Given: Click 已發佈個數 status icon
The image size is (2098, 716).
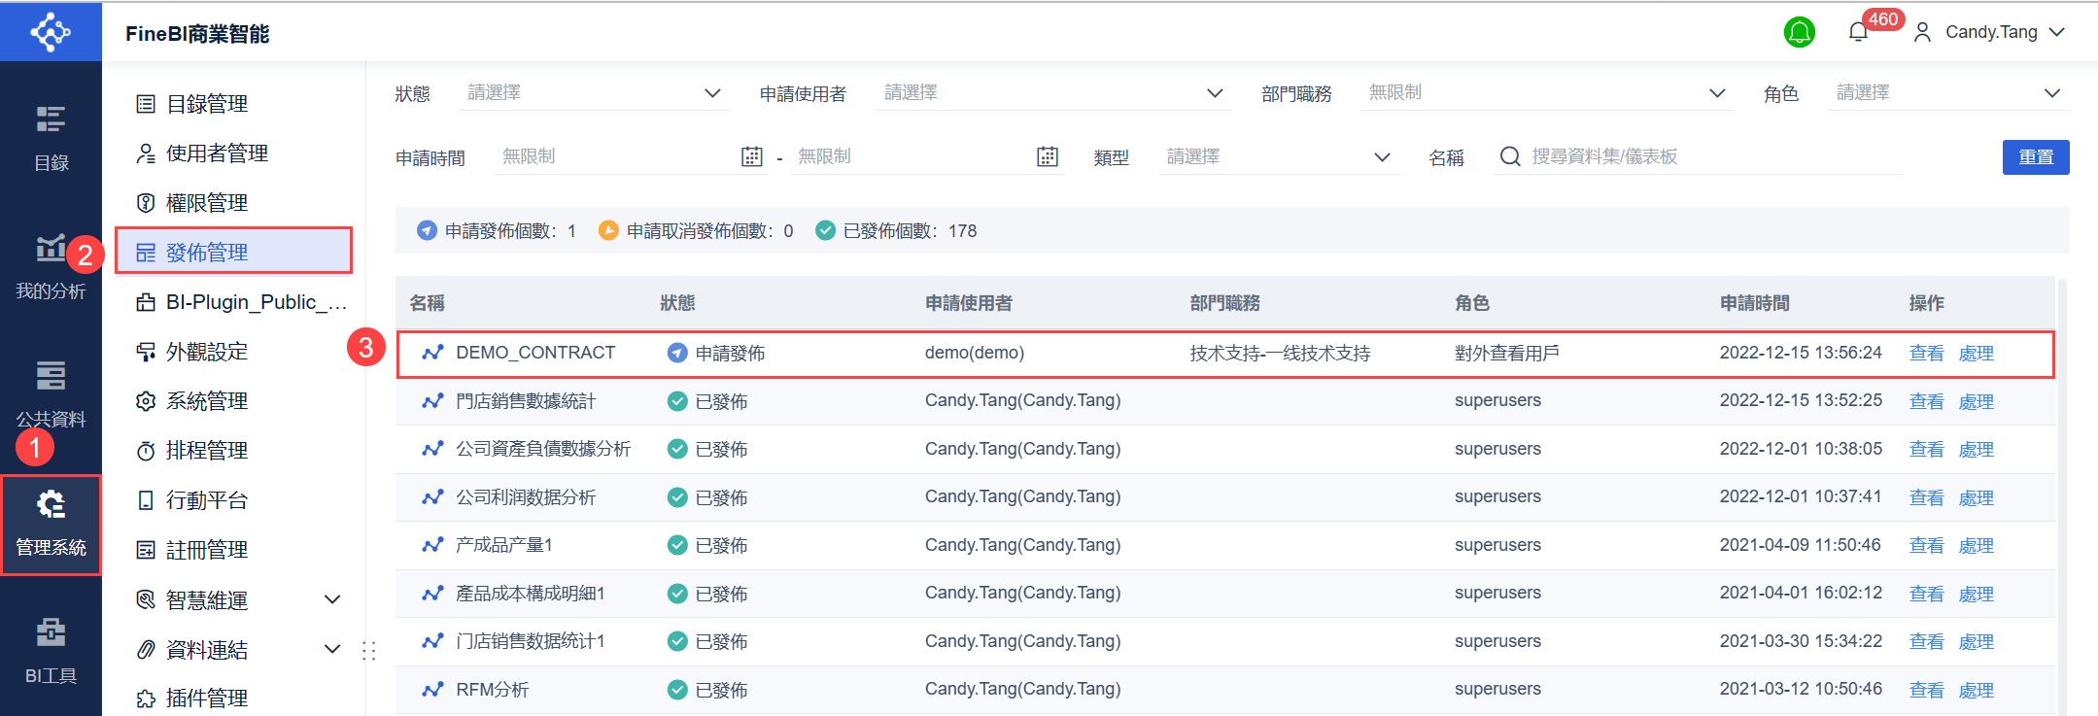Looking at the screenshot, I should [825, 230].
